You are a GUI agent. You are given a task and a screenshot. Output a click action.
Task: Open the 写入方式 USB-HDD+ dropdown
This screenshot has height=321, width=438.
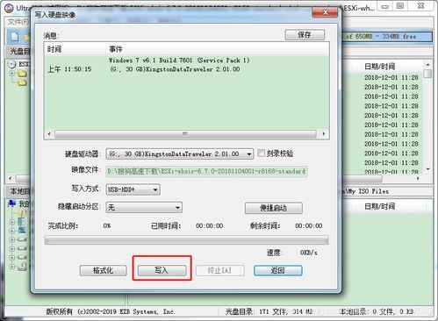tap(133, 189)
